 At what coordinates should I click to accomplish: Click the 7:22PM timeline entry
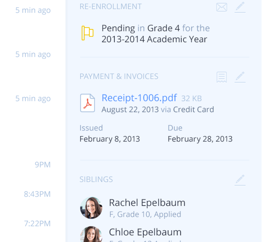pyautogui.click(x=37, y=224)
